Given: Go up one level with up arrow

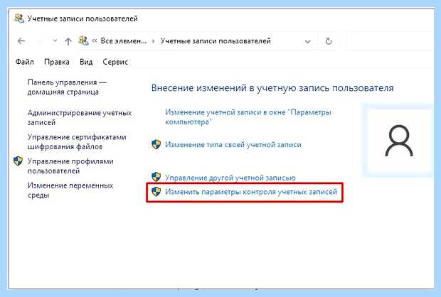Looking at the screenshot, I should (x=68, y=41).
